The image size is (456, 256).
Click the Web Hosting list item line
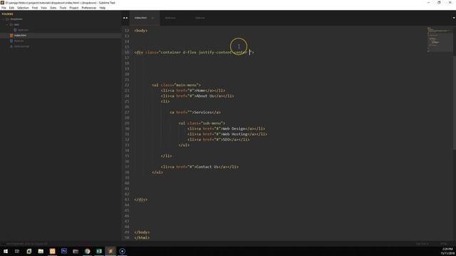pos(227,134)
